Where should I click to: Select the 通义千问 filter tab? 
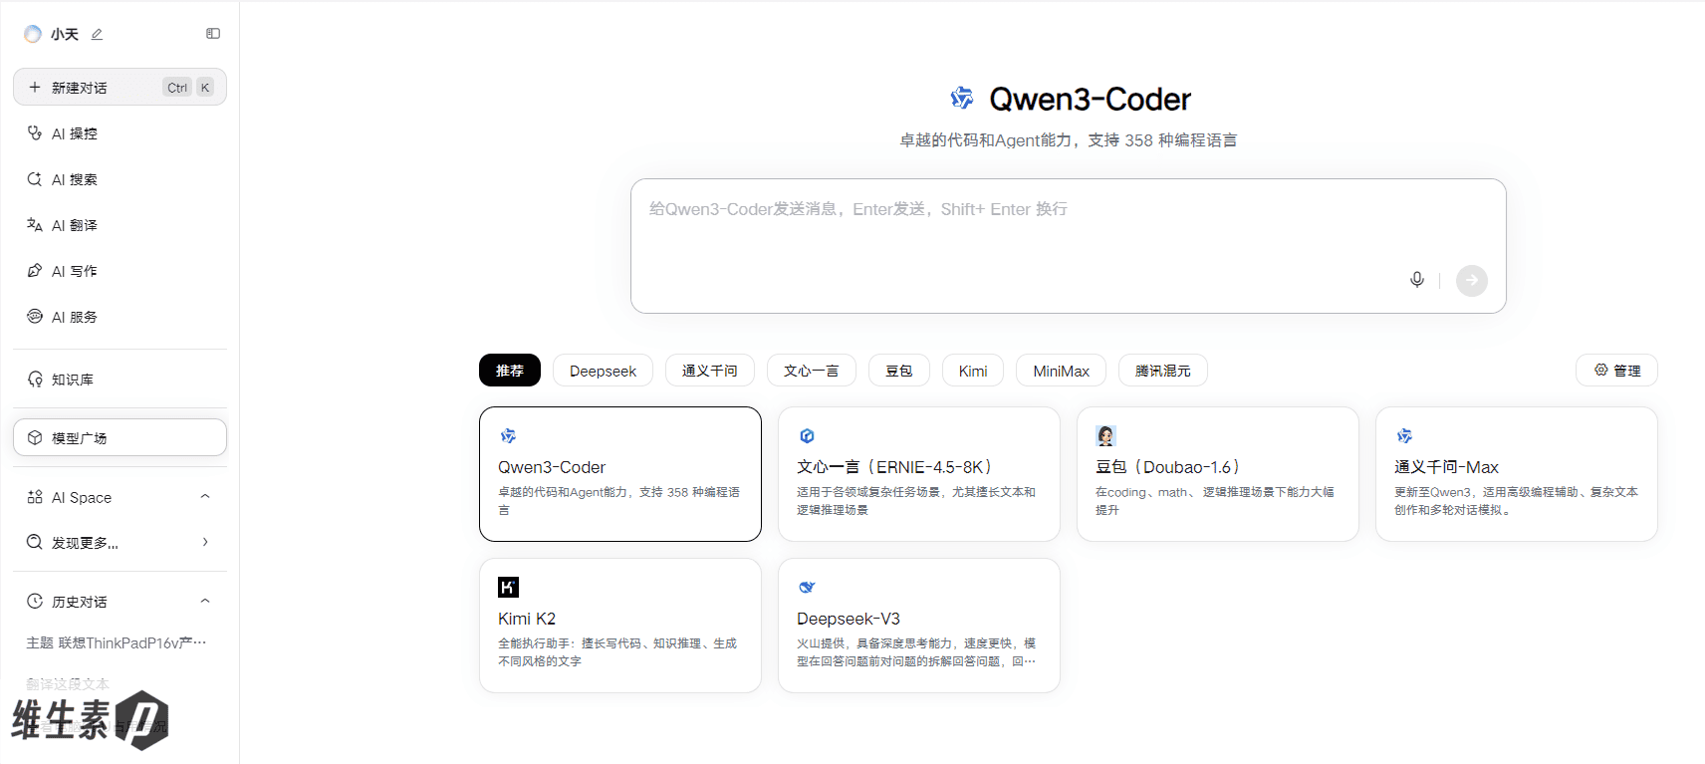click(709, 371)
